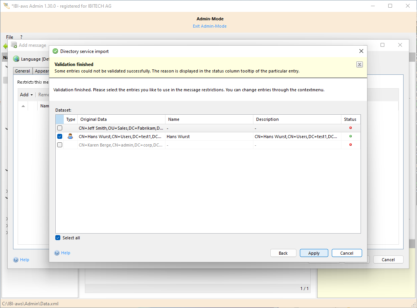The width and height of the screenshot is (417, 308).
Task: Click the green status dot for Hans Wurst
Action: [x=350, y=136]
